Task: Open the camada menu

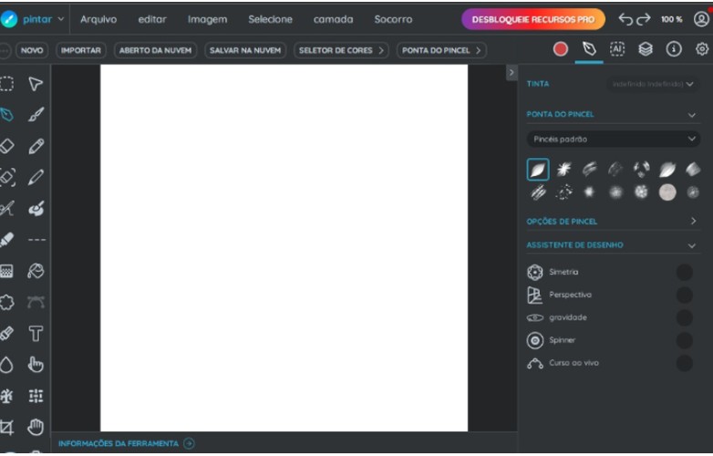Action: point(334,19)
